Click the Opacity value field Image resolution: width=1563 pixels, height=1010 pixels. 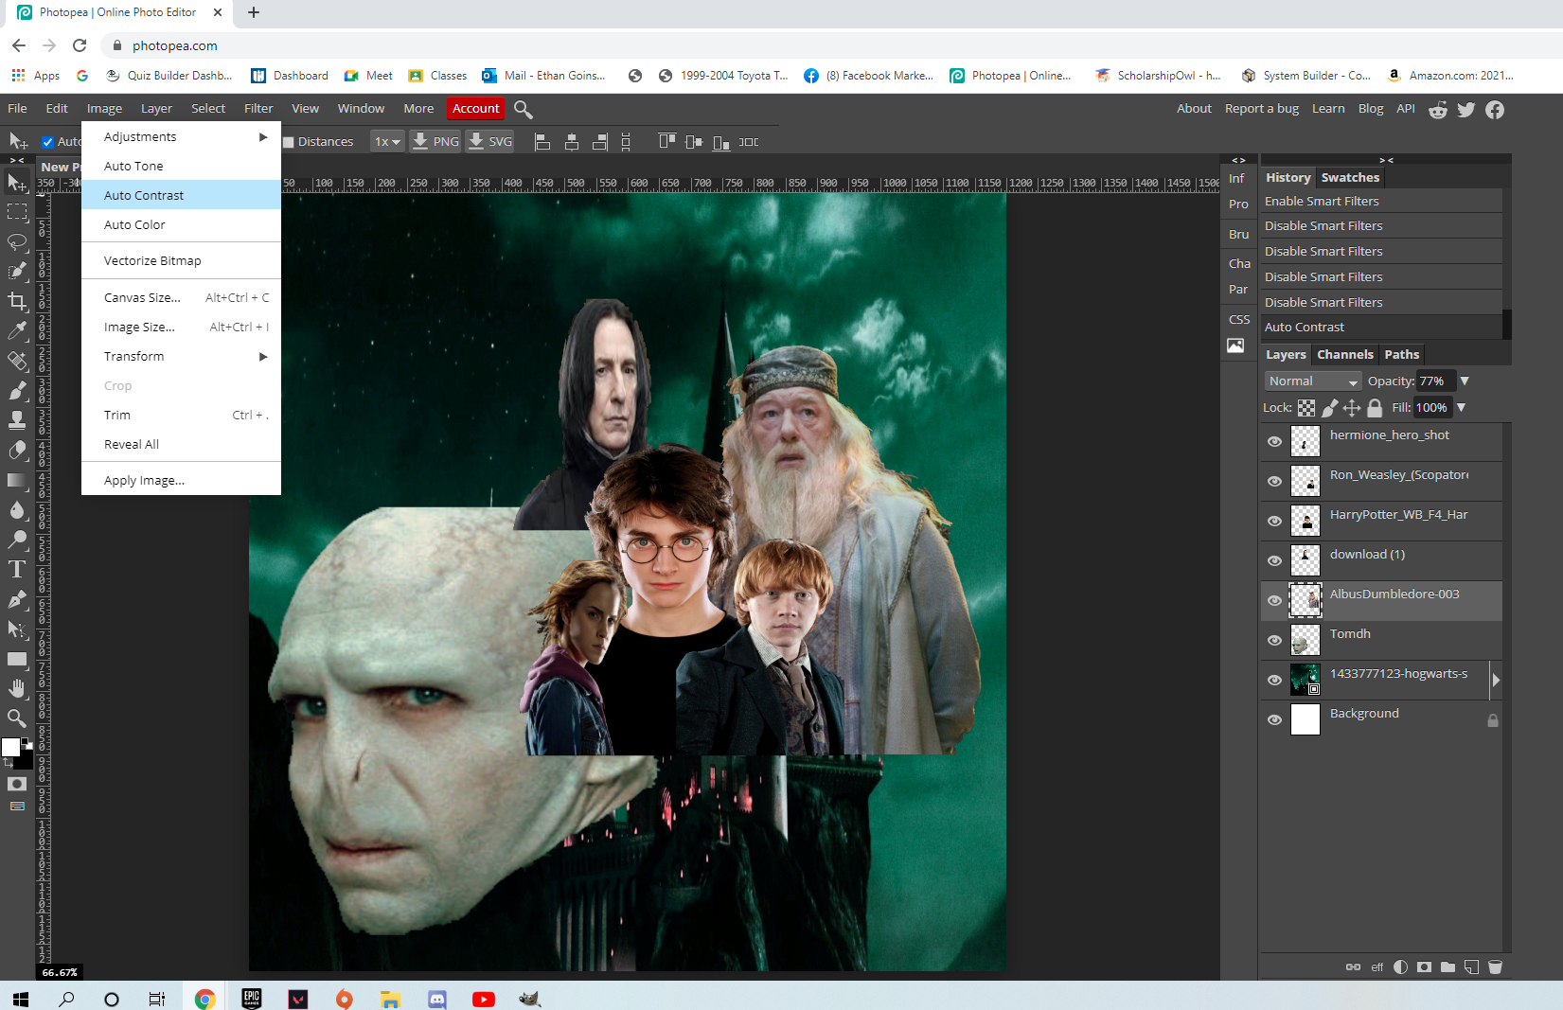1435,381
